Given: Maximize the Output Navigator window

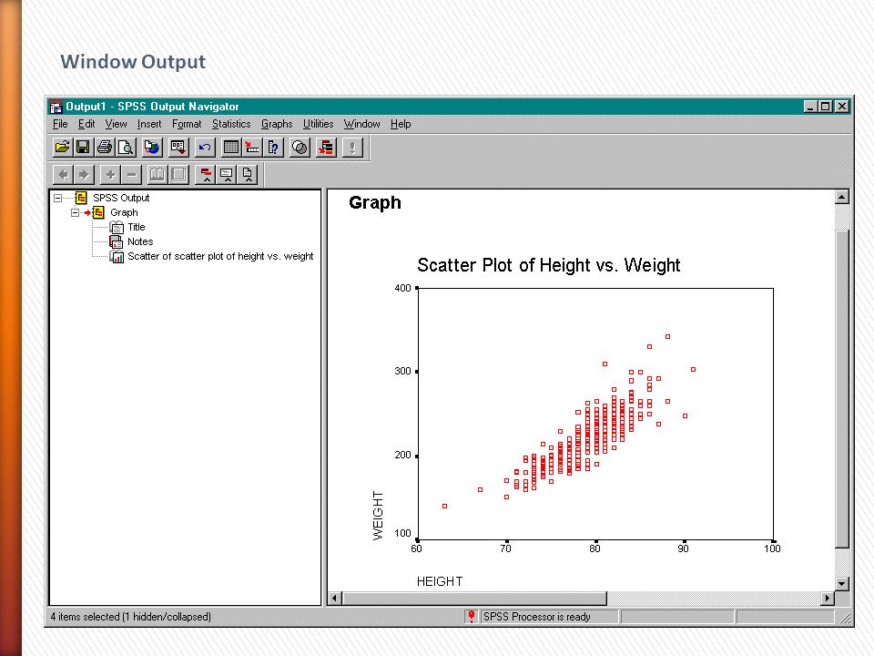Looking at the screenshot, I should click(x=826, y=106).
